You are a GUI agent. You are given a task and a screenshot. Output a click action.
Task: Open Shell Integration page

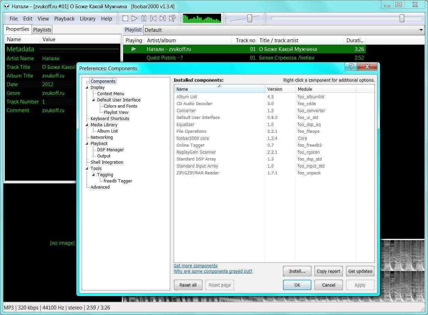click(107, 162)
